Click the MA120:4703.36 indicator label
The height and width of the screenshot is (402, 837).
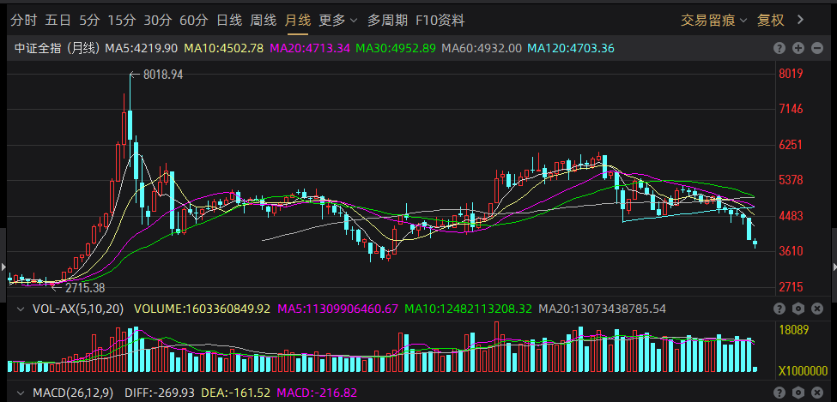tap(571, 49)
